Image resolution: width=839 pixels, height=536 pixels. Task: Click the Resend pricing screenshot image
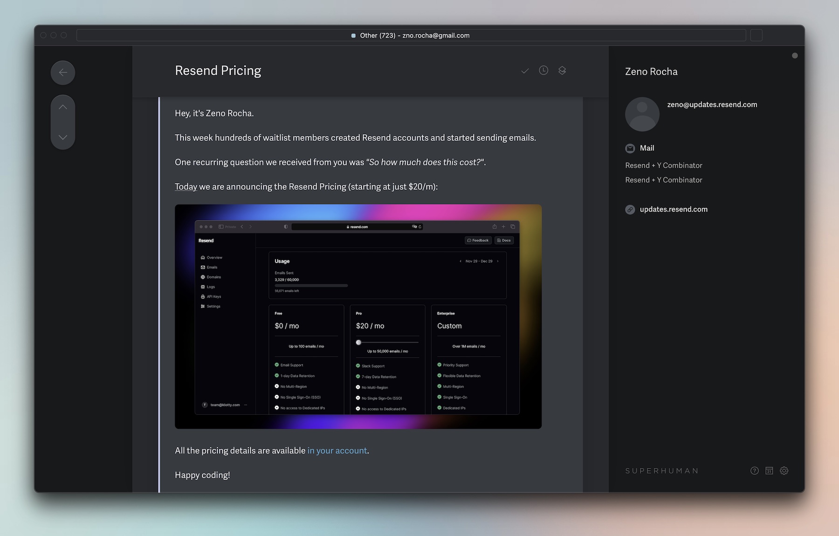(358, 316)
